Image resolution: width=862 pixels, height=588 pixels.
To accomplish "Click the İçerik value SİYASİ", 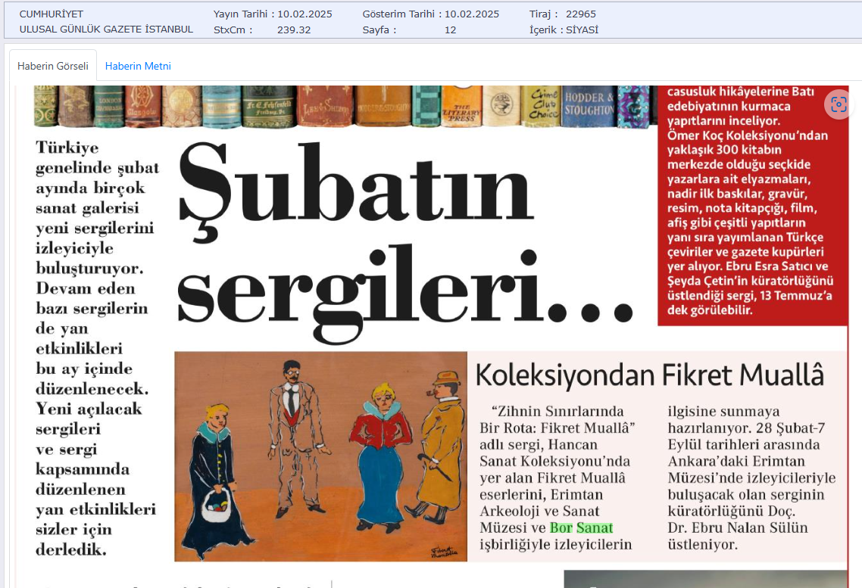I will click(x=582, y=30).
